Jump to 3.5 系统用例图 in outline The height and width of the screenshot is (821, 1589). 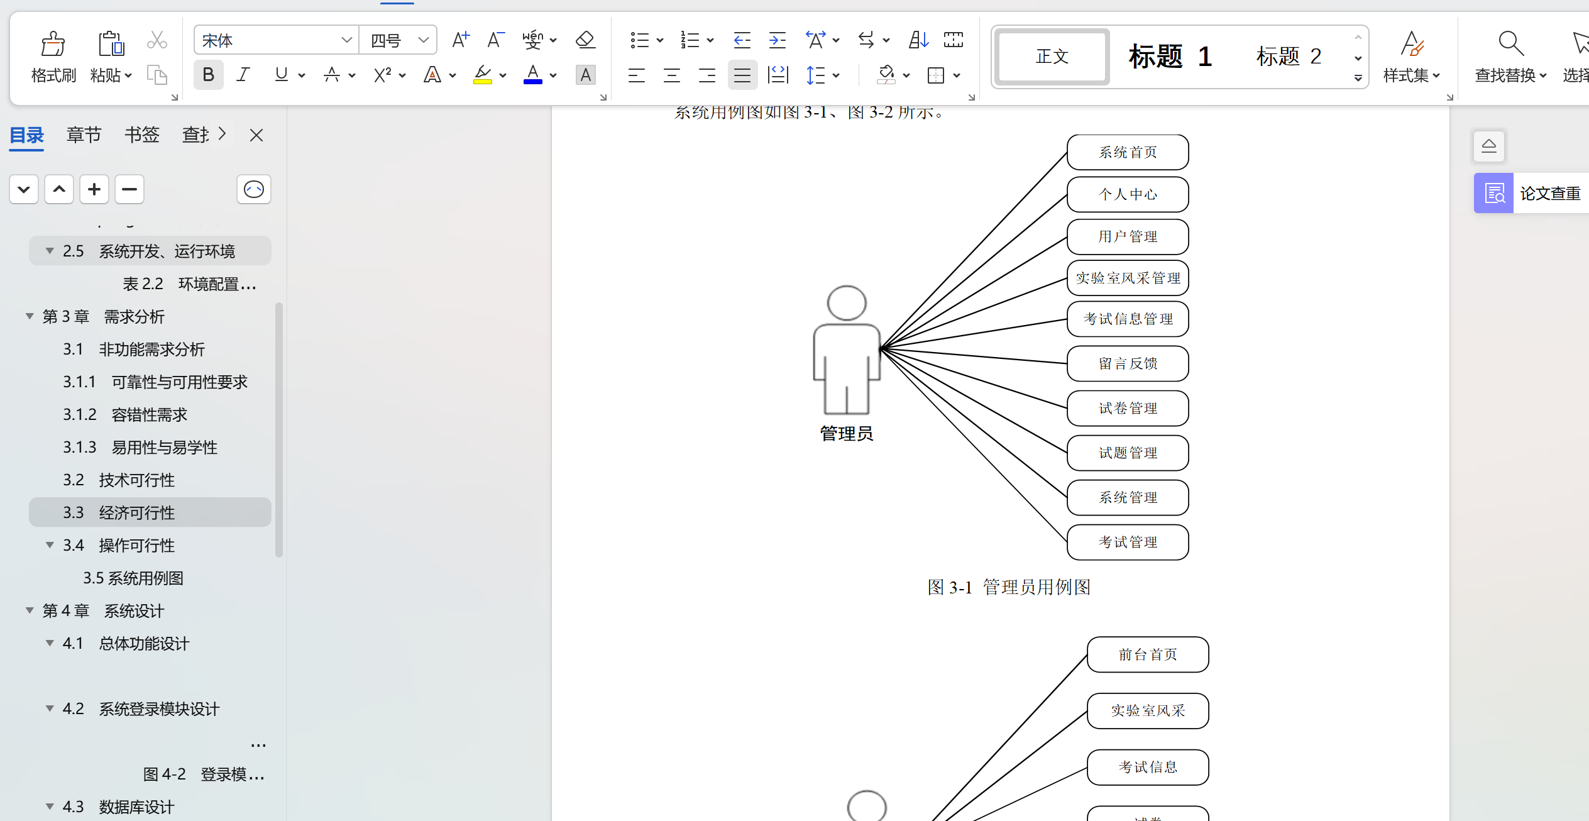pos(133,578)
